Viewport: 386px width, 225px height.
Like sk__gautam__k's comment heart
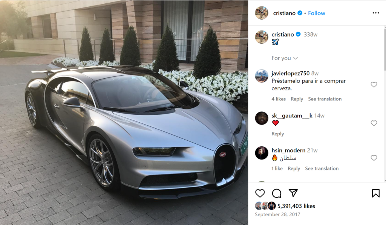pyautogui.click(x=374, y=123)
